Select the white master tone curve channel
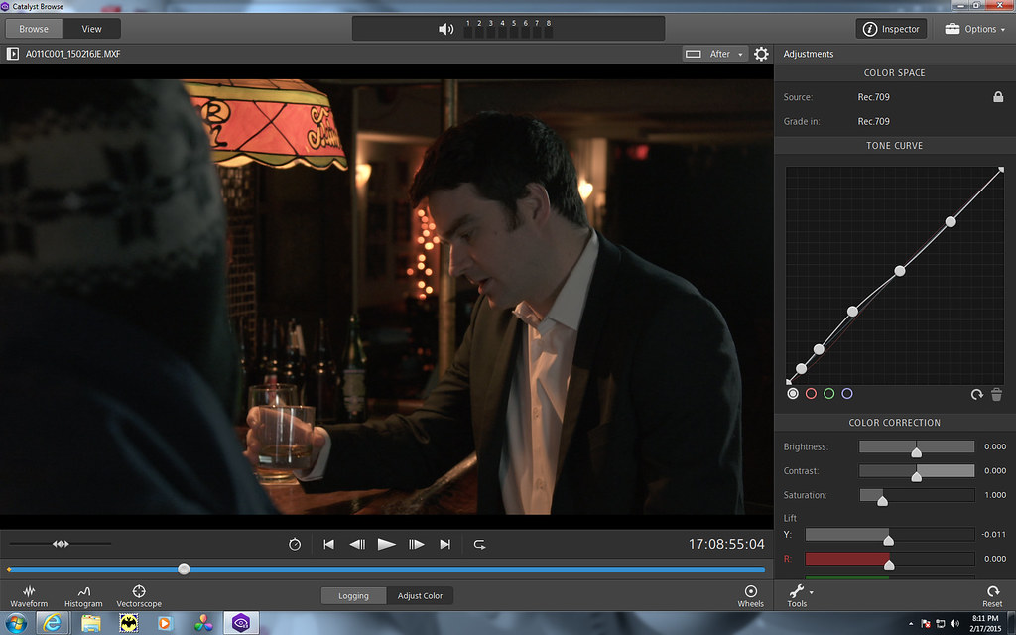Screen dimensions: 1016x635 pos(793,393)
